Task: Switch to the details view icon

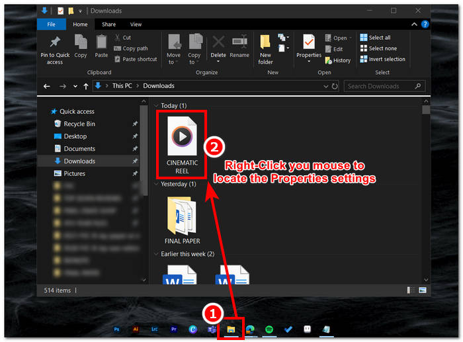Action: click(411, 290)
